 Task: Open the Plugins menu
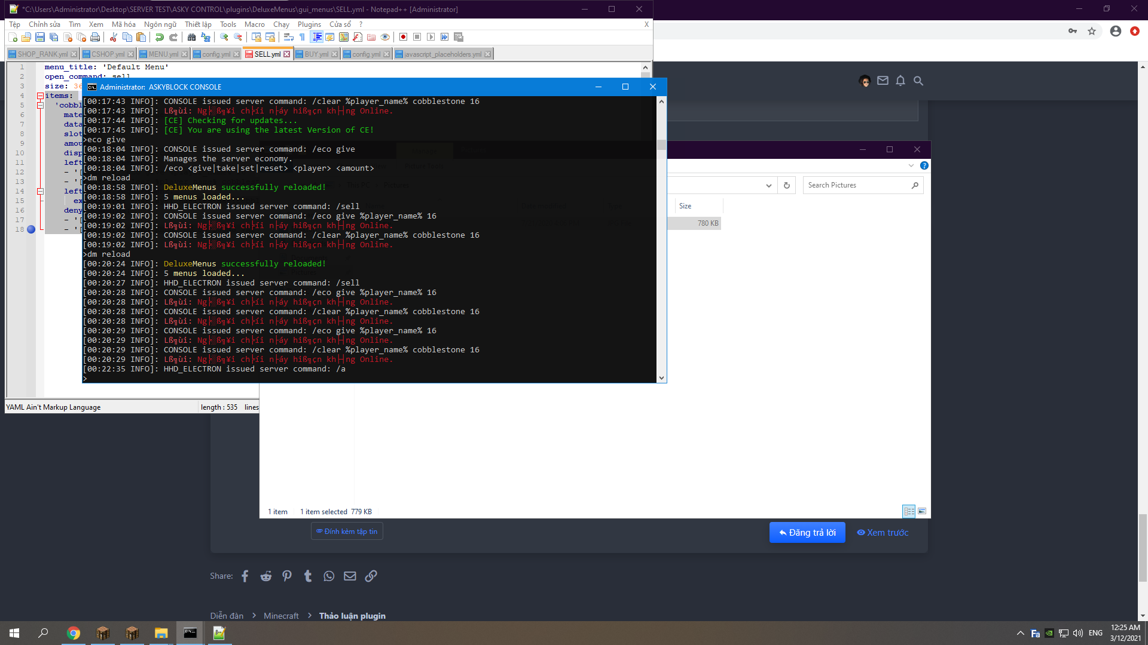tap(309, 24)
